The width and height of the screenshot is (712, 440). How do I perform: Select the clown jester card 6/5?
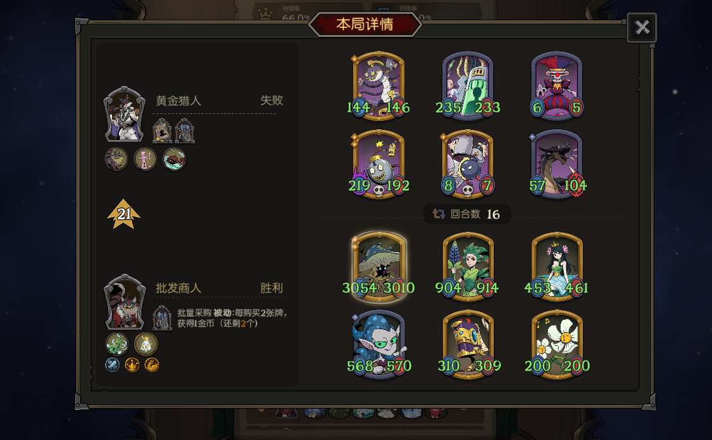click(557, 87)
